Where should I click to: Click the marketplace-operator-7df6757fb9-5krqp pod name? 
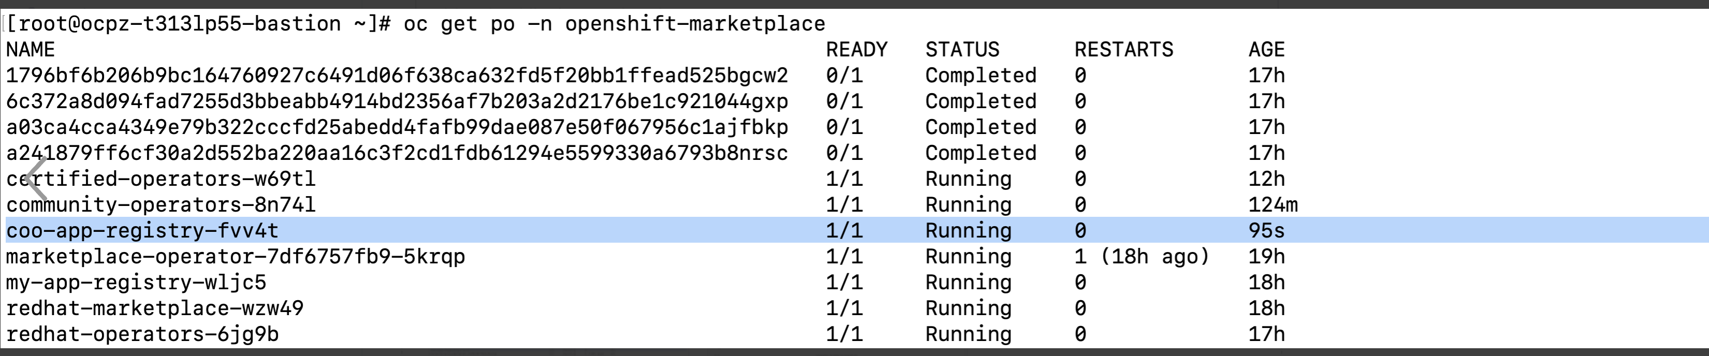click(236, 257)
